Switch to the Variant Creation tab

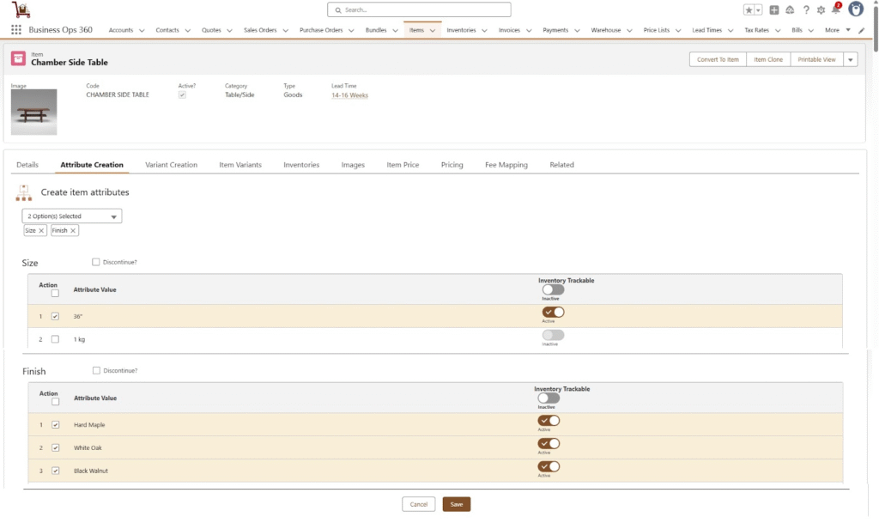point(171,165)
